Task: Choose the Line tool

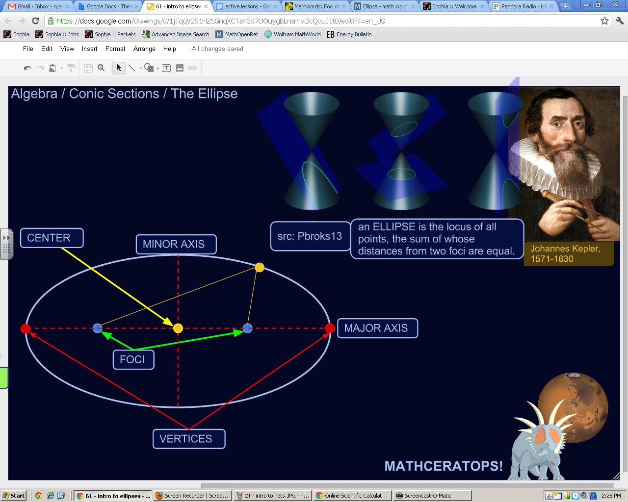Action: click(132, 68)
